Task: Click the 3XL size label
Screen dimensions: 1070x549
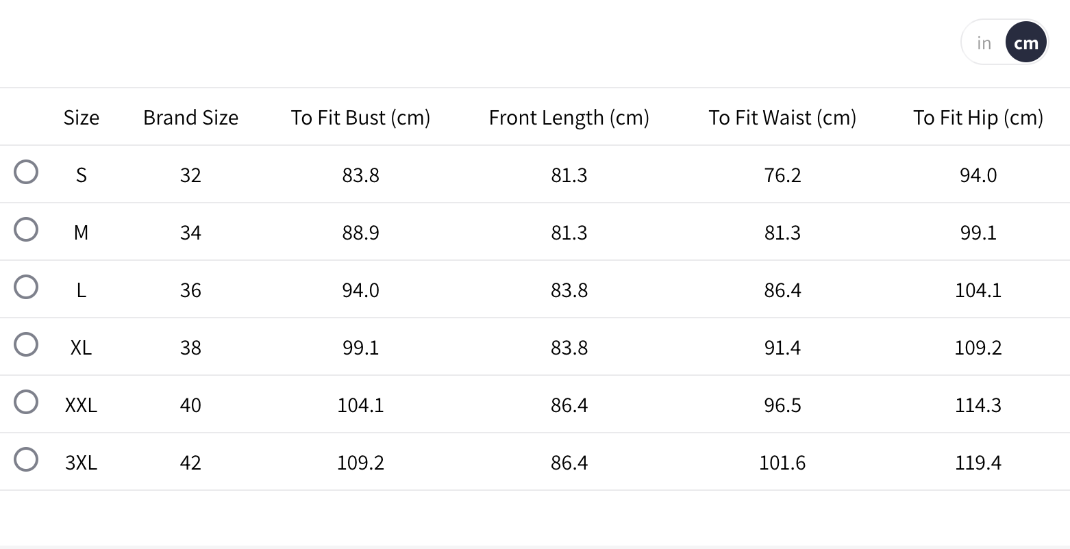Action: pyautogui.click(x=81, y=463)
